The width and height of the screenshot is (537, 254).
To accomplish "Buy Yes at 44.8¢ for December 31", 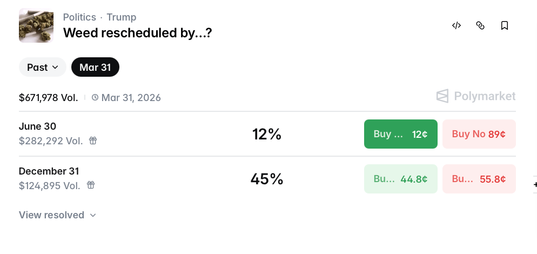I will pyautogui.click(x=400, y=179).
